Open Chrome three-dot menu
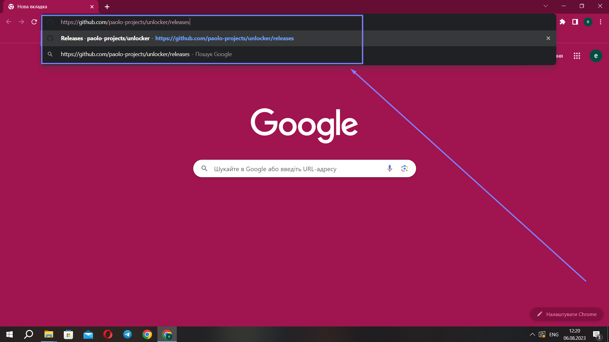609x342 pixels. tap(600, 22)
